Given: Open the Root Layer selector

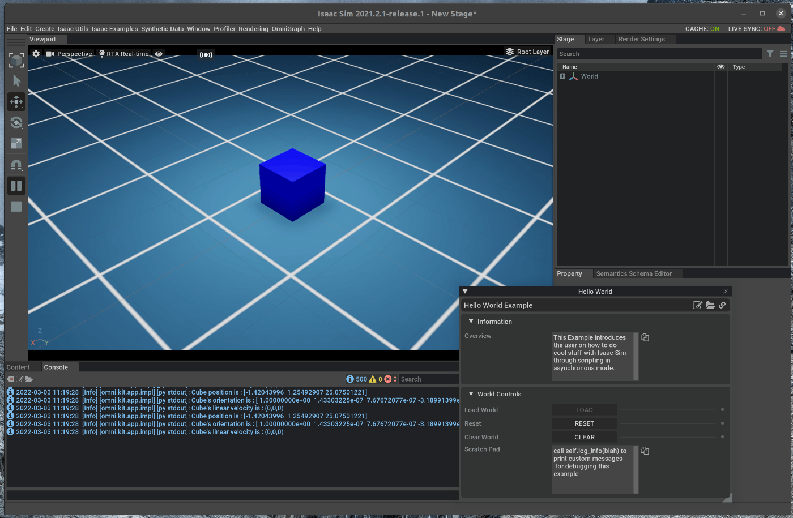Looking at the screenshot, I should coord(527,52).
